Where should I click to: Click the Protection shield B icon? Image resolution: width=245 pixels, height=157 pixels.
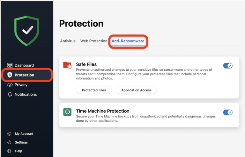point(10,75)
